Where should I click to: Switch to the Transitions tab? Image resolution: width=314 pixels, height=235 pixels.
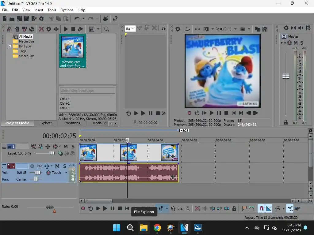[72, 123]
